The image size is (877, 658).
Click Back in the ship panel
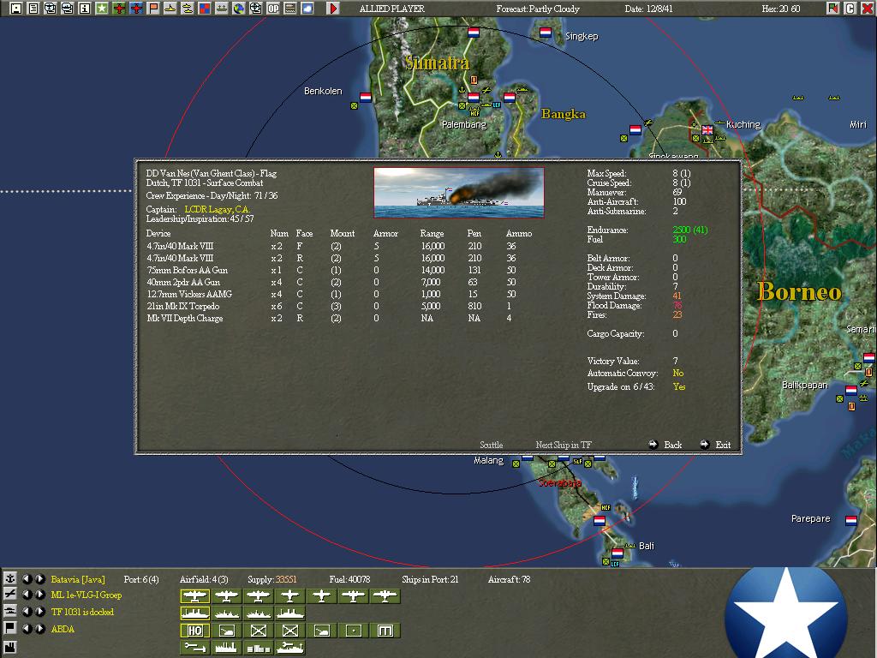coord(665,445)
